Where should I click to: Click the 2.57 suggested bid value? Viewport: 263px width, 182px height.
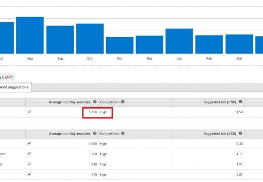(240, 174)
